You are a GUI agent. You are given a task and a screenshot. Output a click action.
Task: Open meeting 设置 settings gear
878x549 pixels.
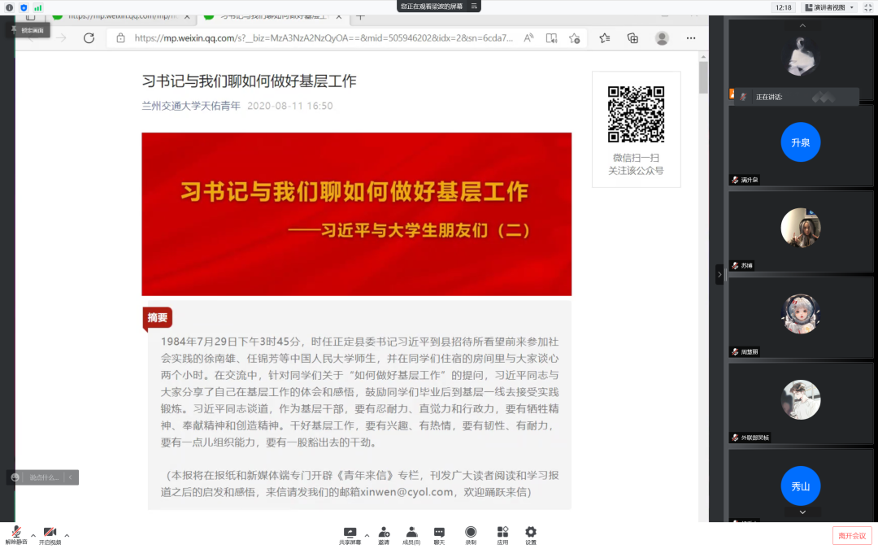pos(531,535)
